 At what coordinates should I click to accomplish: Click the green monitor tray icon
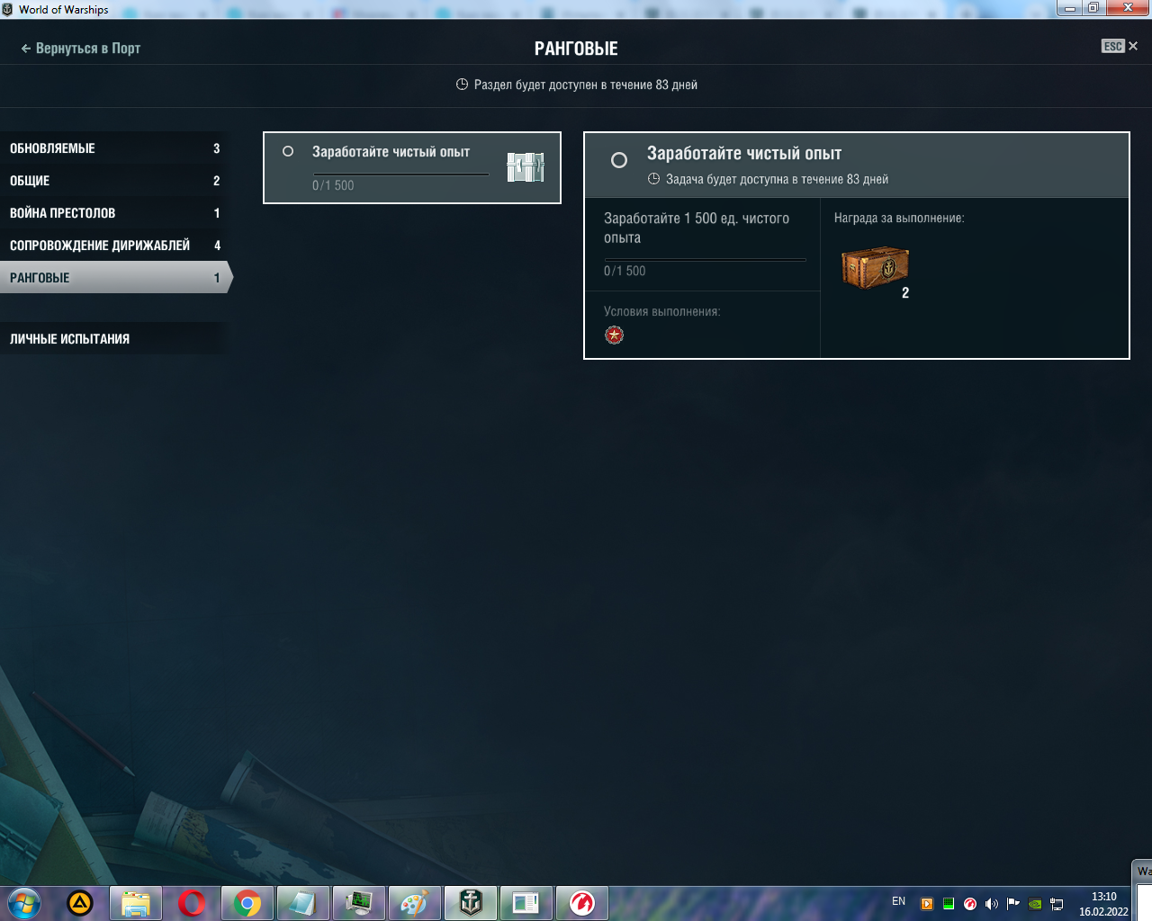click(949, 904)
